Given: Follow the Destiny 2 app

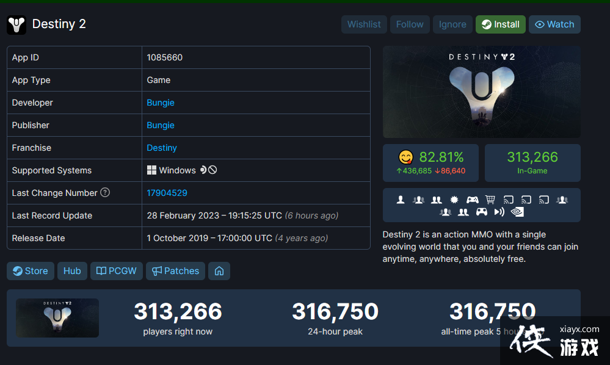Looking at the screenshot, I should click(410, 24).
